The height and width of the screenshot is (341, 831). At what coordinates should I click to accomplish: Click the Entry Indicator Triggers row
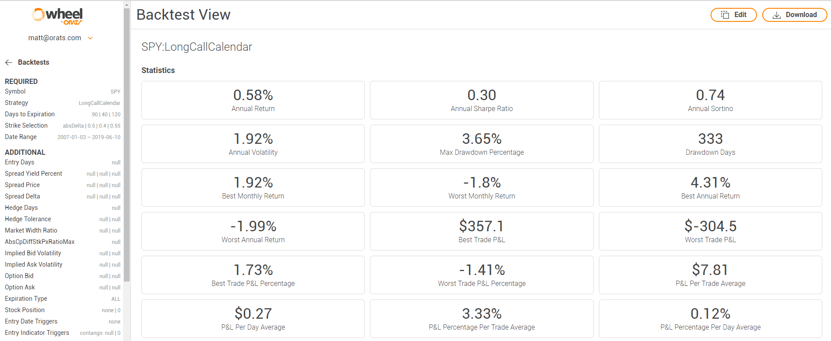coord(63,333)
